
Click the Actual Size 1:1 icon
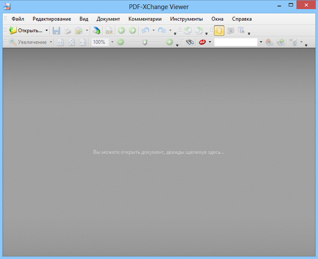coord(60,42)
